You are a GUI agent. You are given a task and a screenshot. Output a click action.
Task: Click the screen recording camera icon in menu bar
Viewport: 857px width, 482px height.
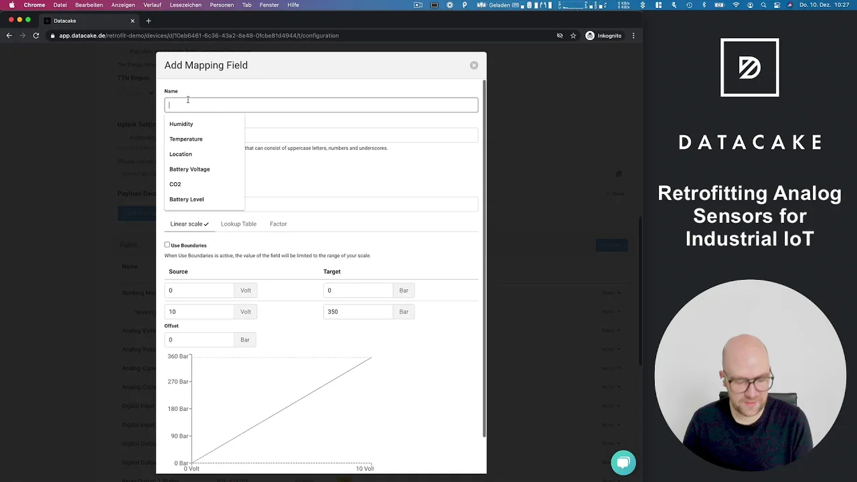(418, 5)
